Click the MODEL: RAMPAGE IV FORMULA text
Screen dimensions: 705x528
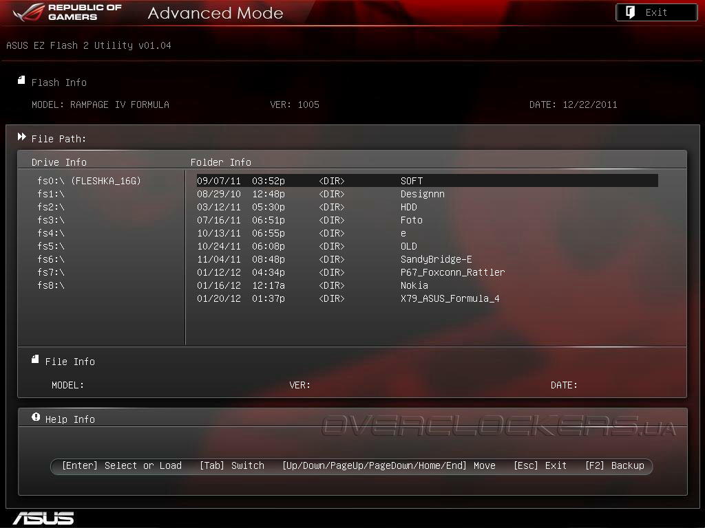101,104
